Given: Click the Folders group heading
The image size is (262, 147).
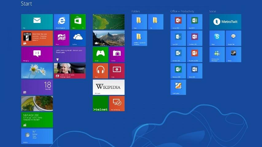Looking at the screenshot, I should pos(136,11).
